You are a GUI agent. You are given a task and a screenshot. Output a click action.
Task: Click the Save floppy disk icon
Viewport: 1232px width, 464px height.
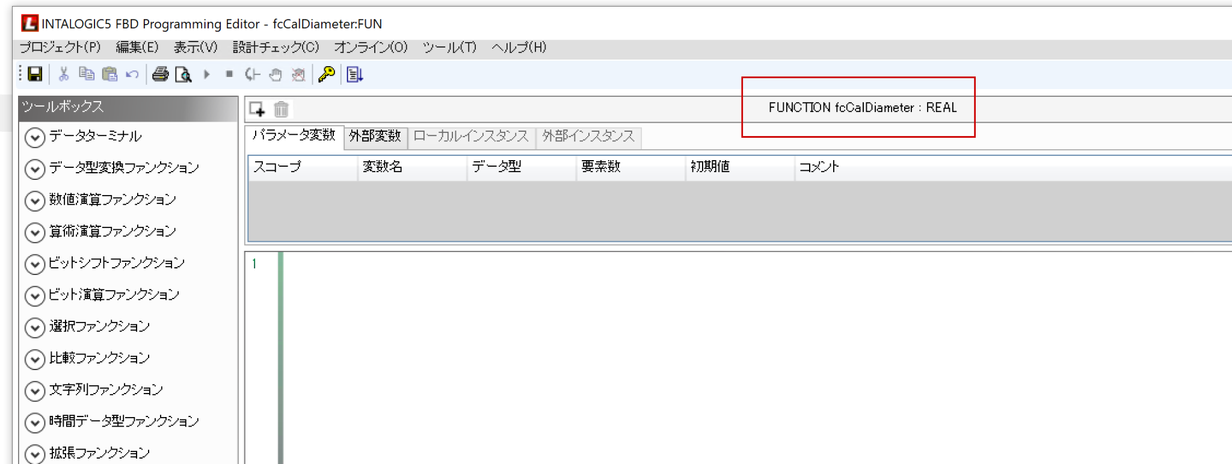click(x=35, y=74)
